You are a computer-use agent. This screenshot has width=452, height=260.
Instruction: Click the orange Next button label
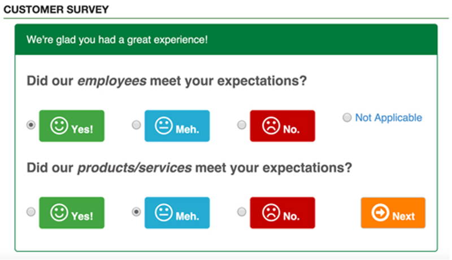403,216
